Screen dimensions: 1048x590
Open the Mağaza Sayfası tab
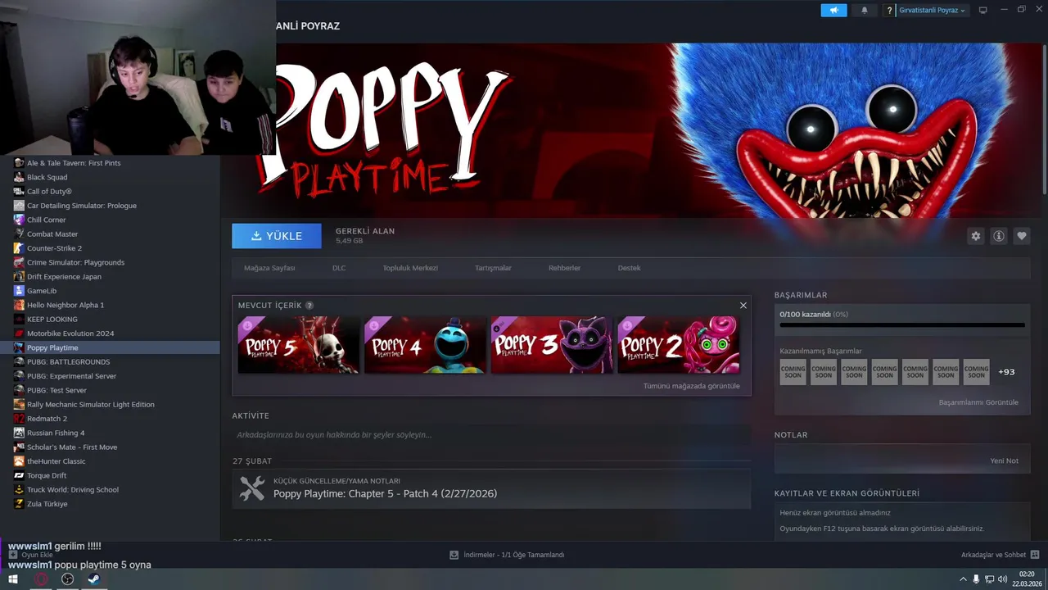(x=269, y=268)
